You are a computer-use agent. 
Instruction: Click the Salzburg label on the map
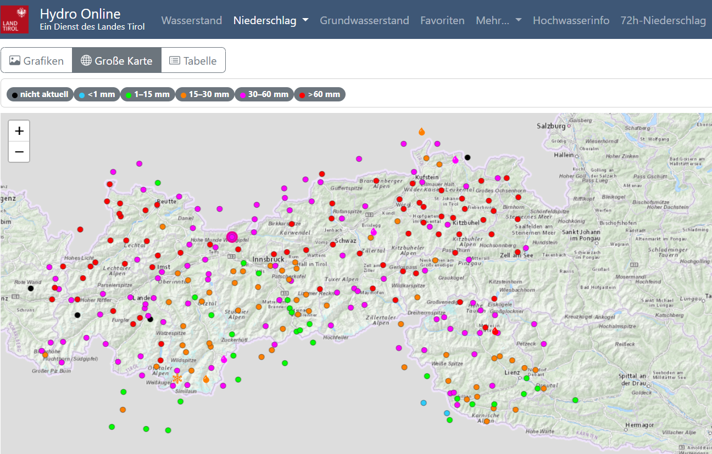click(552, 126)
